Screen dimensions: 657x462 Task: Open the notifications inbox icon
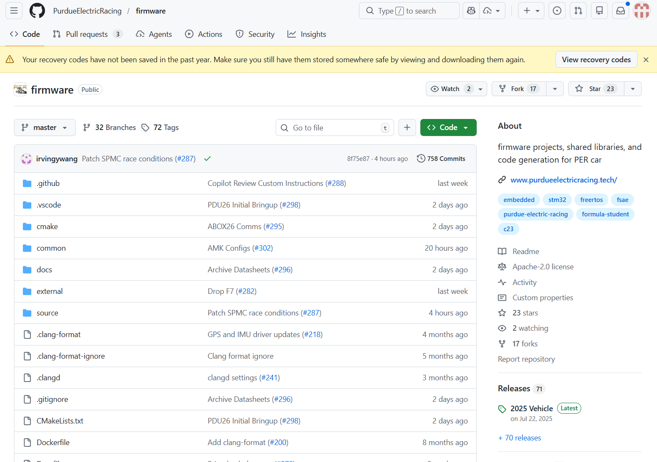(621, 11)
